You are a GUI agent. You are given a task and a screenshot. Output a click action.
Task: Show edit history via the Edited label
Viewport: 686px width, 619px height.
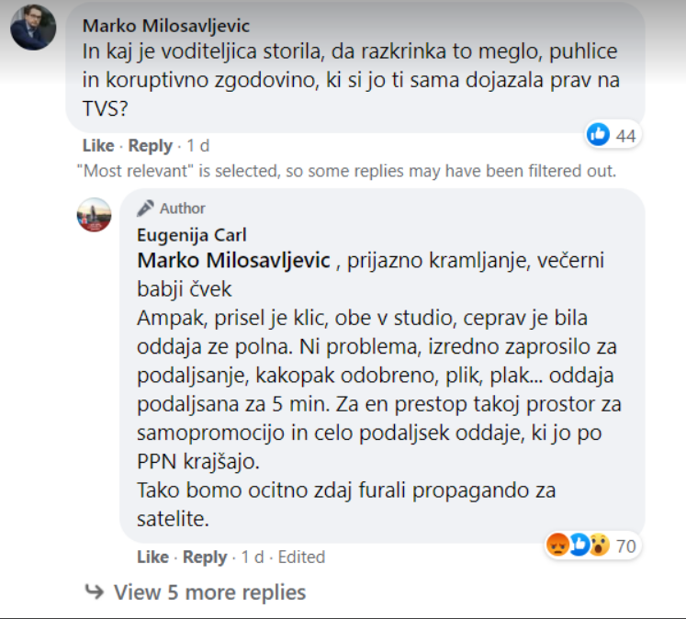[300, 557]
